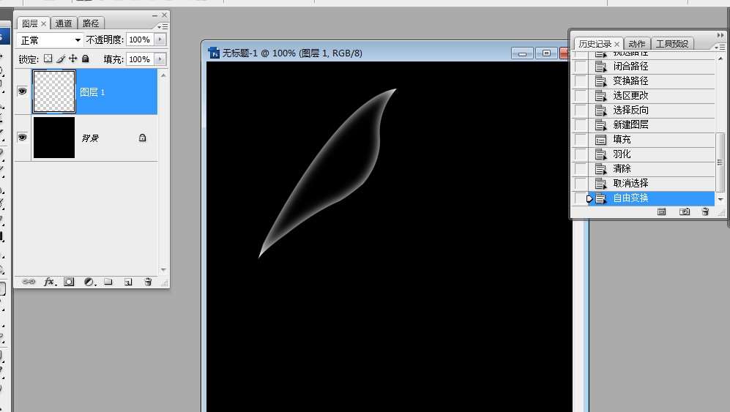730x412 pixels.
Task: Click the lock icon on 背景 layer
Action: click(x=143, y=138)
